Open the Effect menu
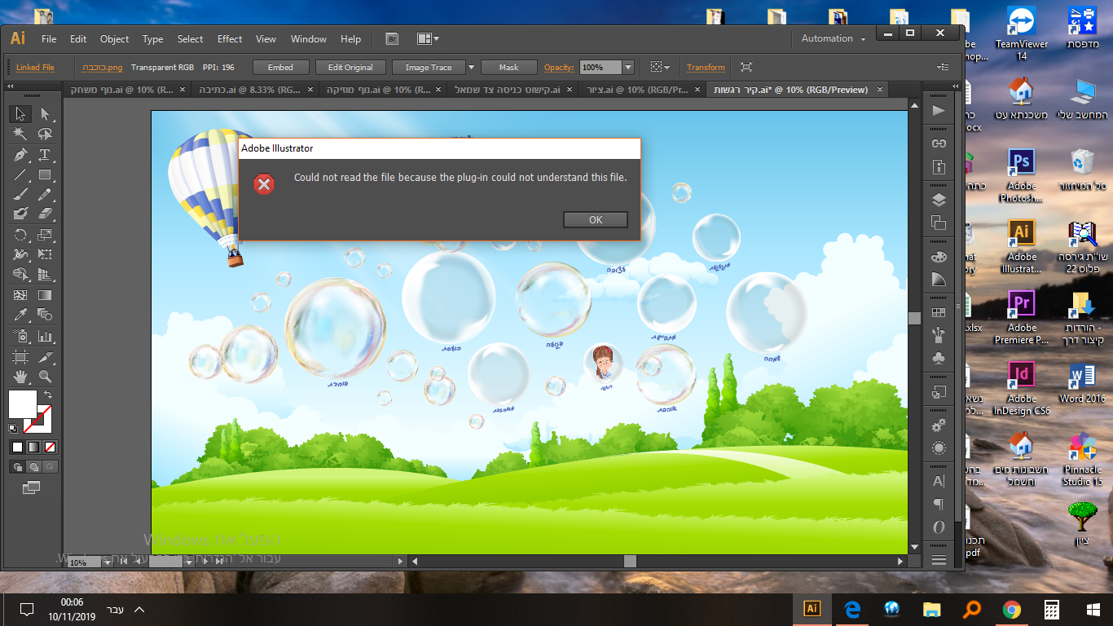This screenshot has height=626, width=1113. [230, 38]
